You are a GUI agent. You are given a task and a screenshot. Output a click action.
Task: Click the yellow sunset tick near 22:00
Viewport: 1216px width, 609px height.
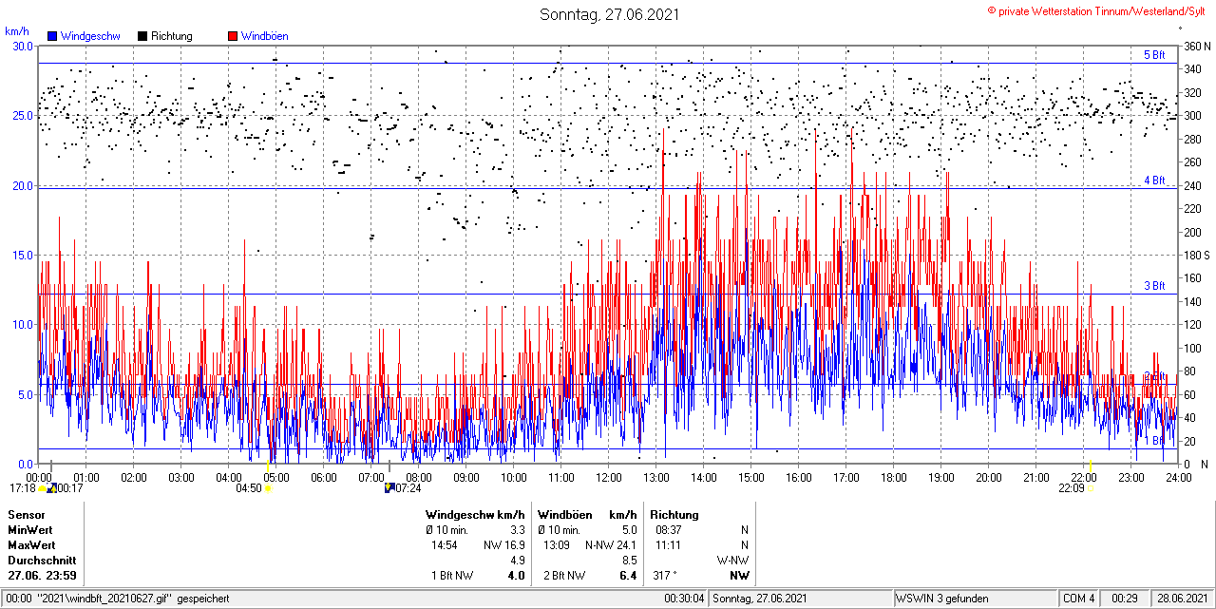pyautogui.click(x=1092, y=464)
